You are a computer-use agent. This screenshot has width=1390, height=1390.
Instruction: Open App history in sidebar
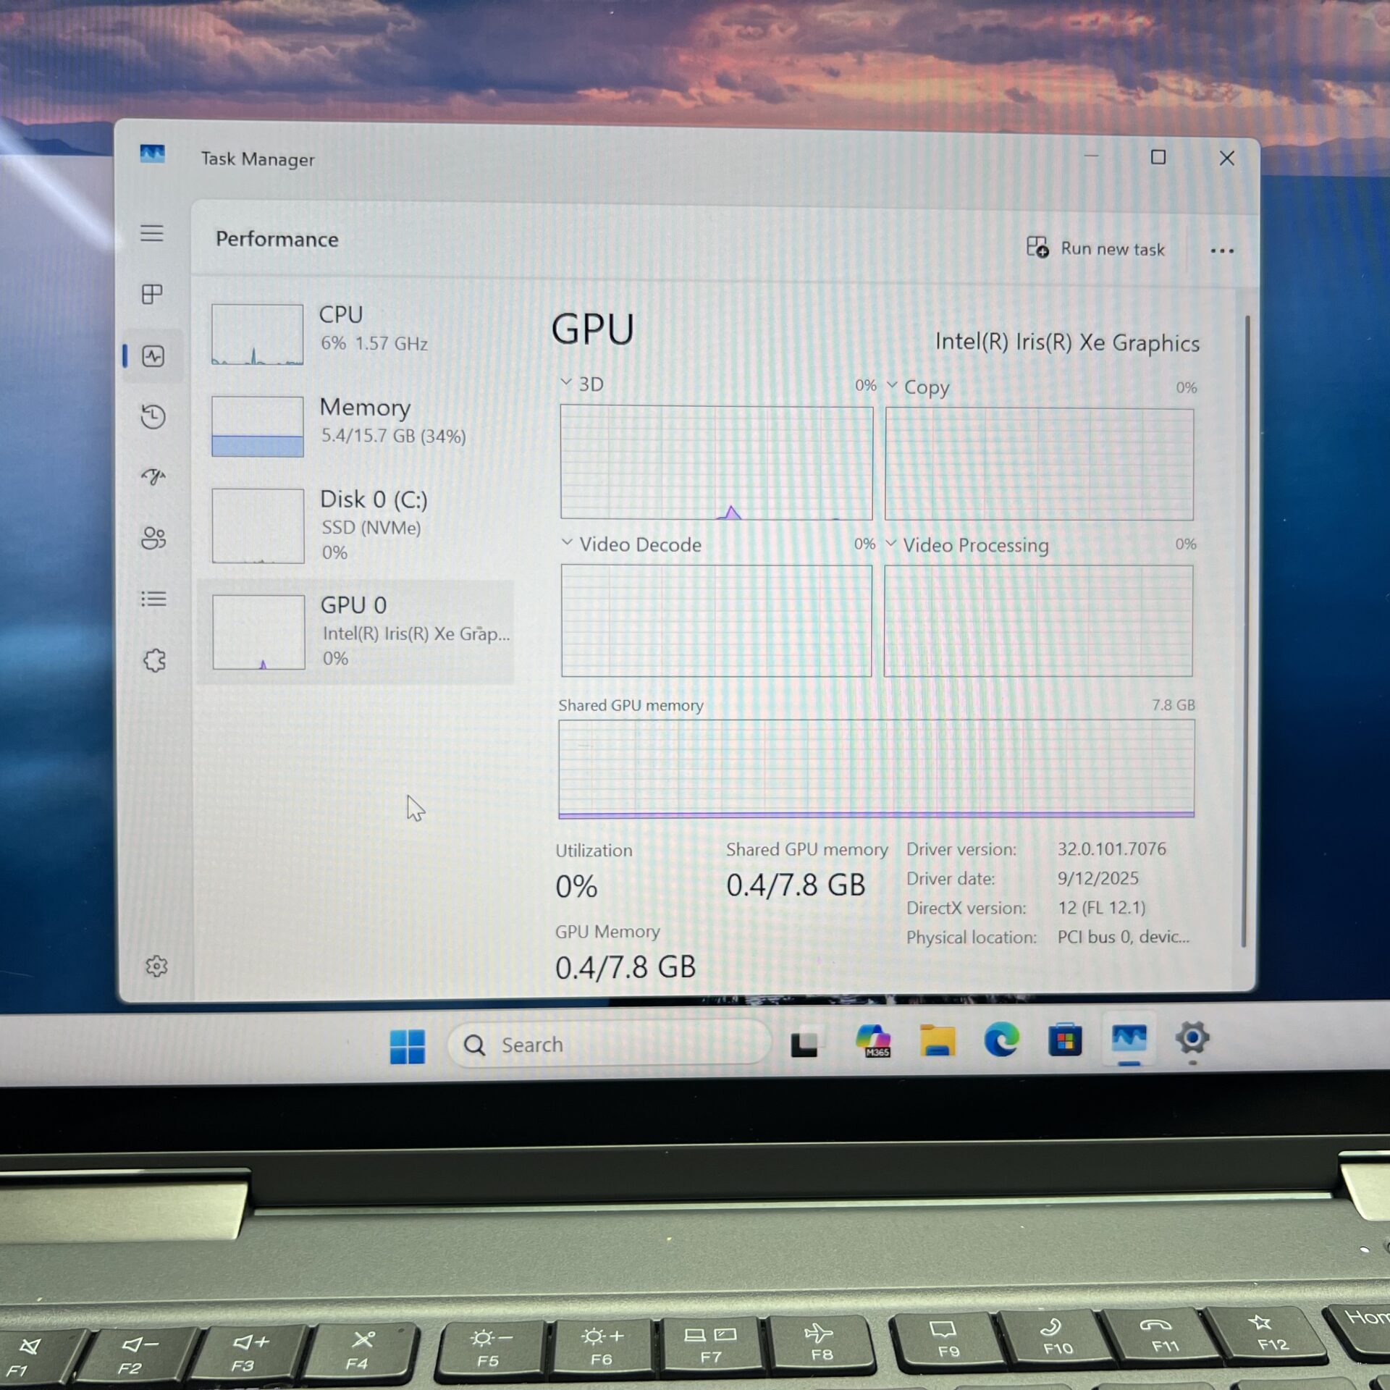[153, 416]
